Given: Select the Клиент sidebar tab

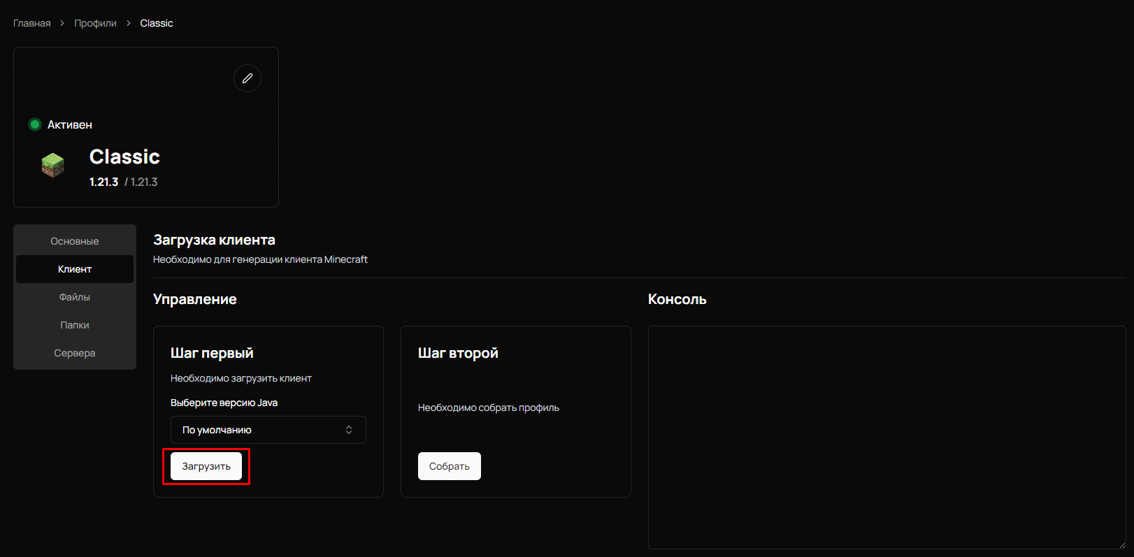Looking at the screenshot, I should pos(75,269).
